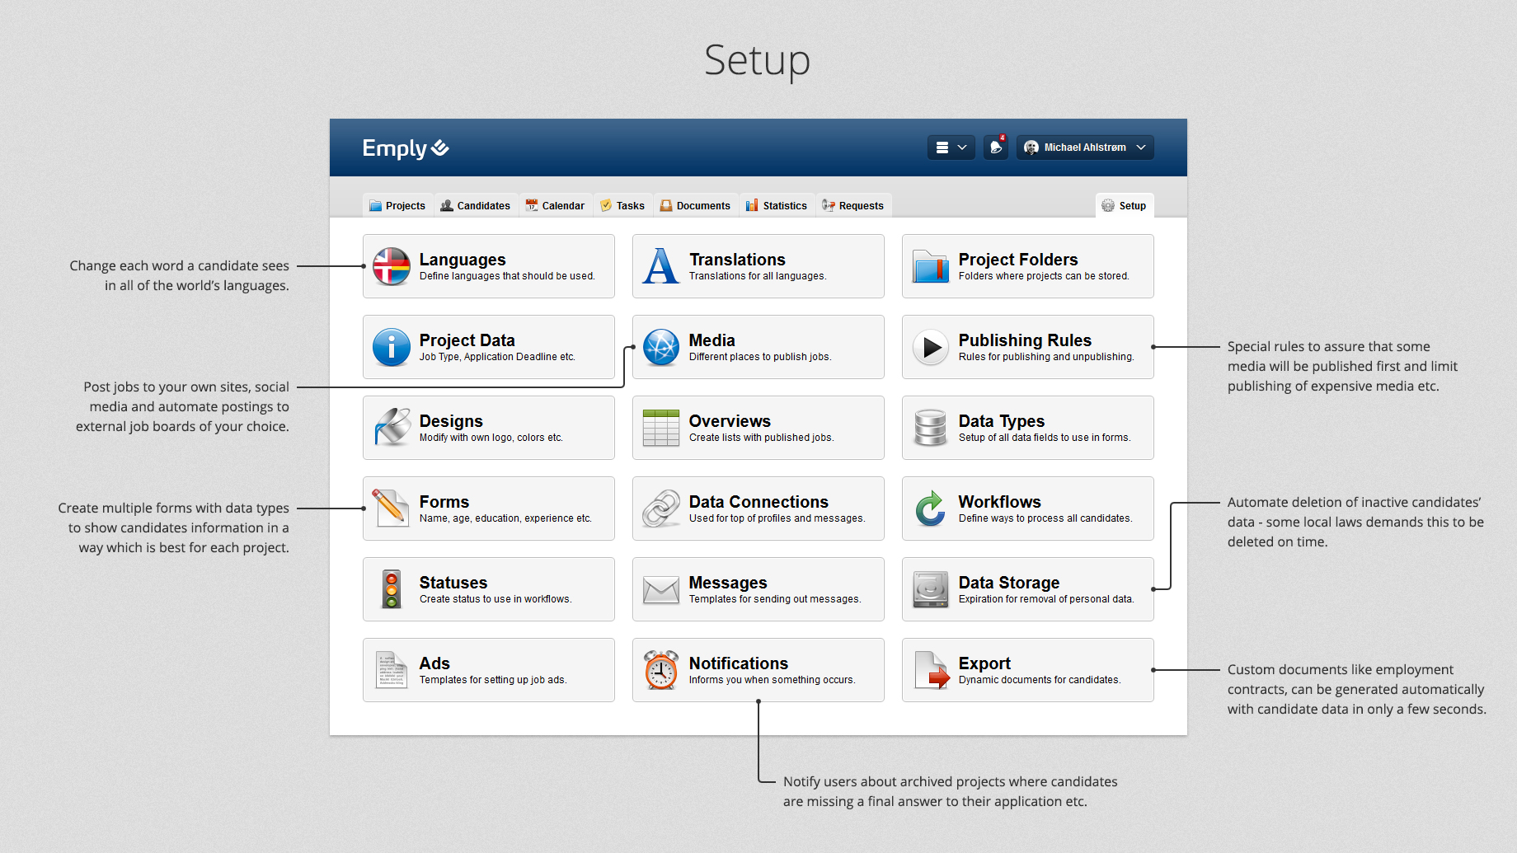Click the Media globe icon

[661, 347]
